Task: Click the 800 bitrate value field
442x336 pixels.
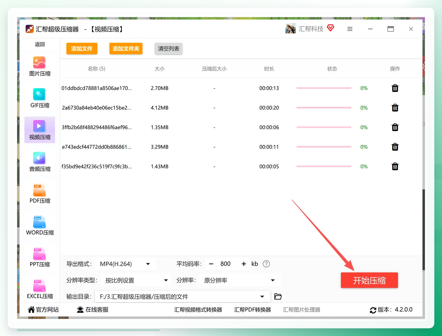Action: (x=226, y=264)
